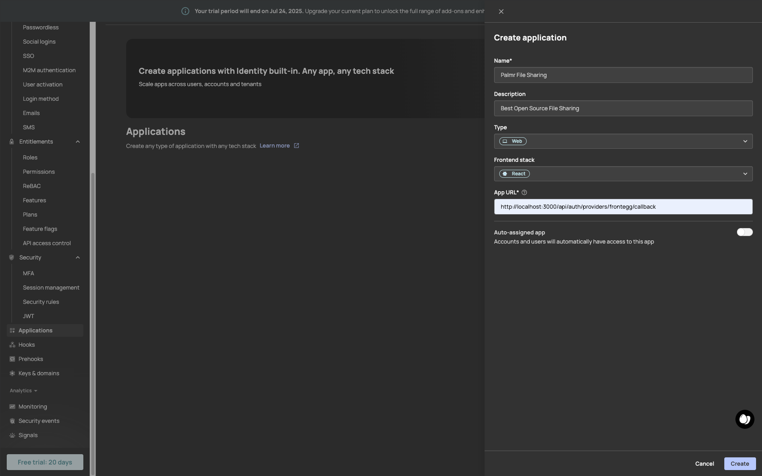The height and width of the screenshot is (476, 762).
Task: Click the React stack chip
Action: (x=514, y=174)
